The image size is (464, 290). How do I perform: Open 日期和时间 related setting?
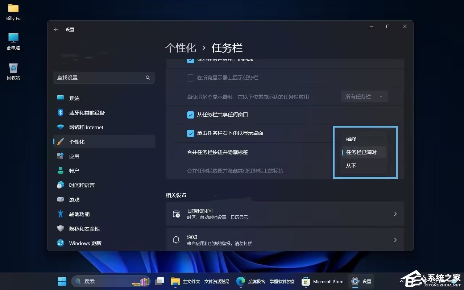point(285,214)
